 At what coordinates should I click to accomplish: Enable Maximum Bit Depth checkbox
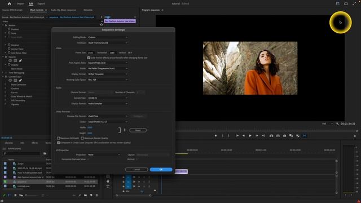[59, 138]
